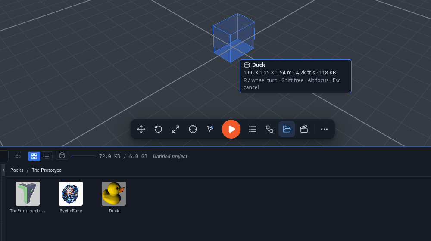Click the Duck file name label
Image resolution: width=431 pixels, height=241 pixels.
(114, 211)
